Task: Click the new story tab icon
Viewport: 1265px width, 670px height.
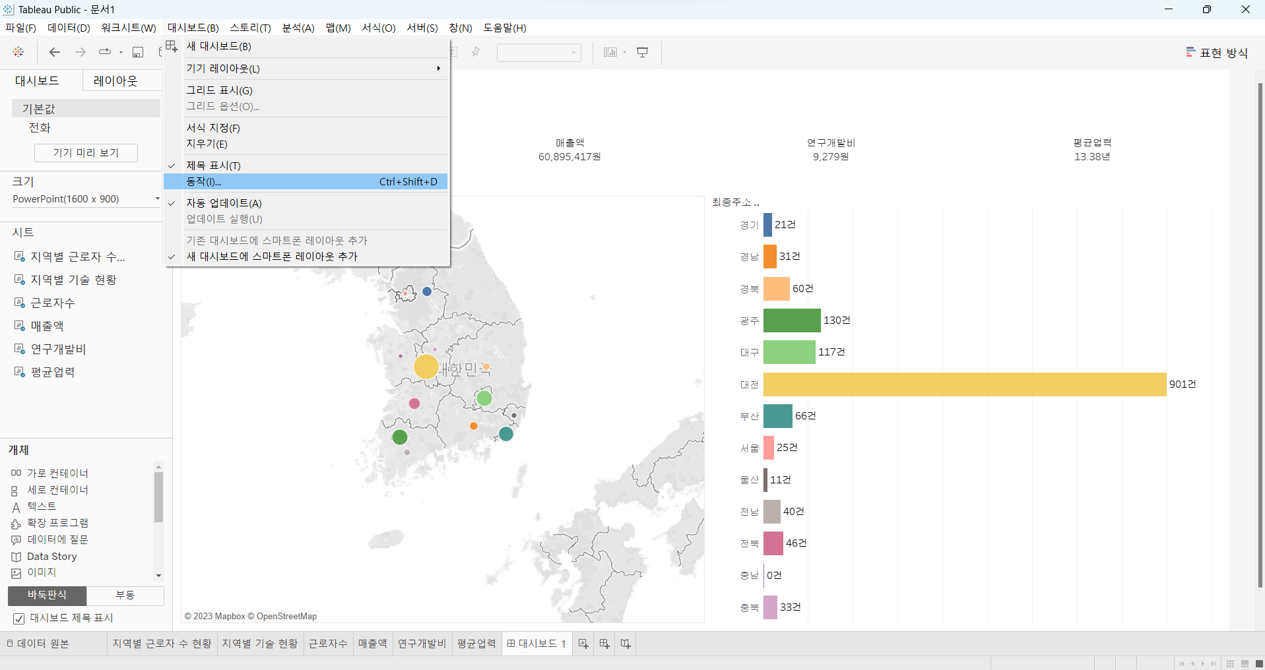Action: point(626,644)
